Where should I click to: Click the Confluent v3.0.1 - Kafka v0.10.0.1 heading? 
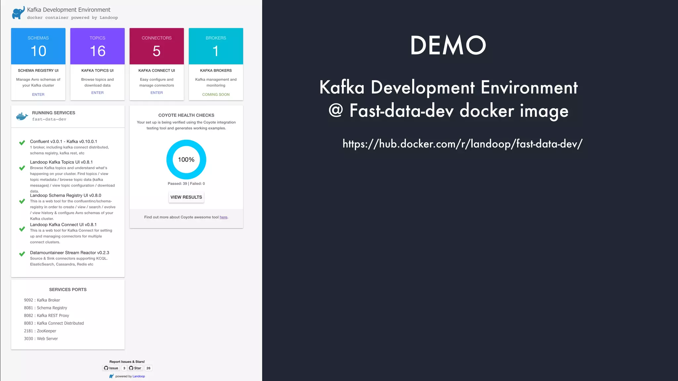click(64, 142)
